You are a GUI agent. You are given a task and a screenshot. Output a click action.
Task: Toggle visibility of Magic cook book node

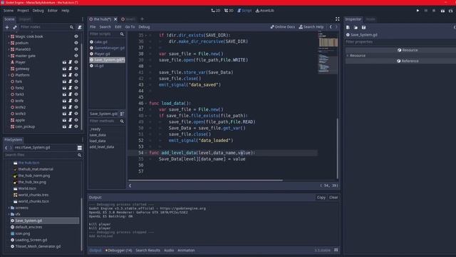[76, 36]
